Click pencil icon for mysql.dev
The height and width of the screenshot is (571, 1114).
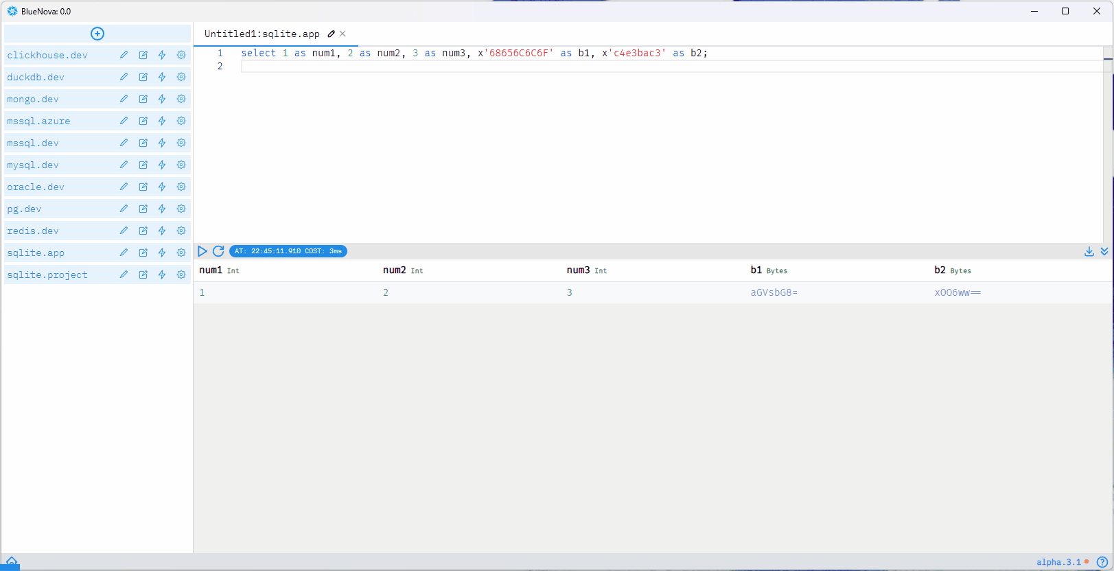coord(124,165)
